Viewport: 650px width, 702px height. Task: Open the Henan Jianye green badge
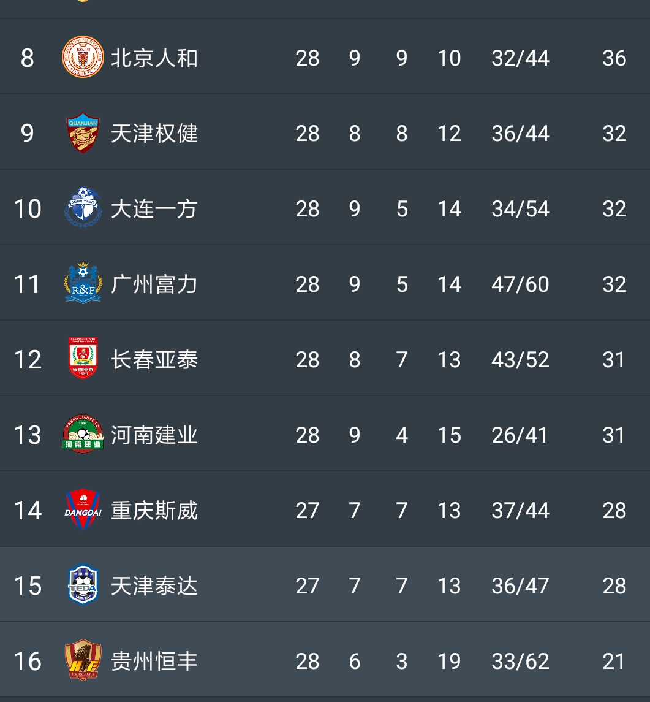click(x=83, y=434)
